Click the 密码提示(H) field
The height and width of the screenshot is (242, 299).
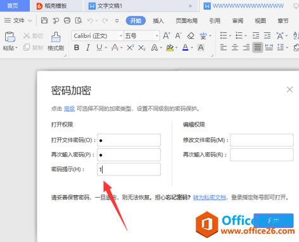pyautogui.click(x=129, y=169)
